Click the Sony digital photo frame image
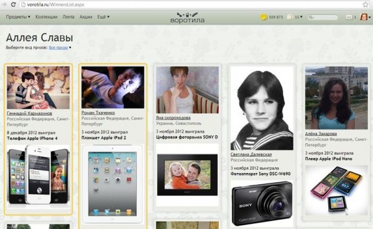 point(187,175)
